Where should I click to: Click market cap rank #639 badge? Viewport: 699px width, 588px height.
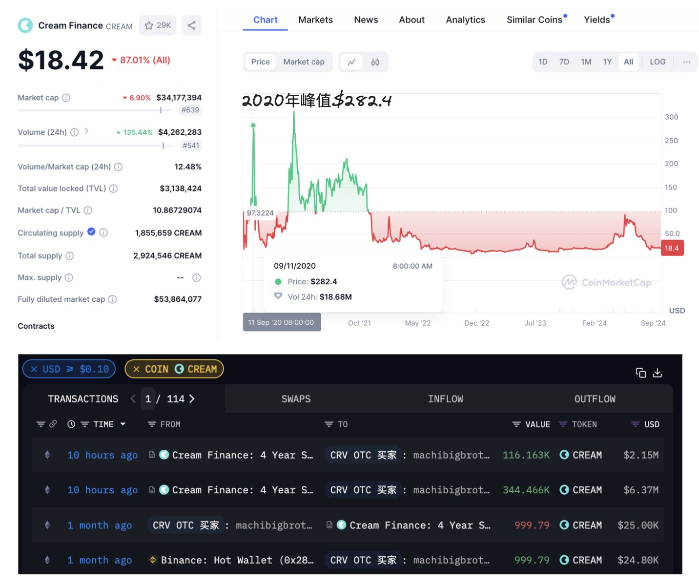tap(190, 110)
